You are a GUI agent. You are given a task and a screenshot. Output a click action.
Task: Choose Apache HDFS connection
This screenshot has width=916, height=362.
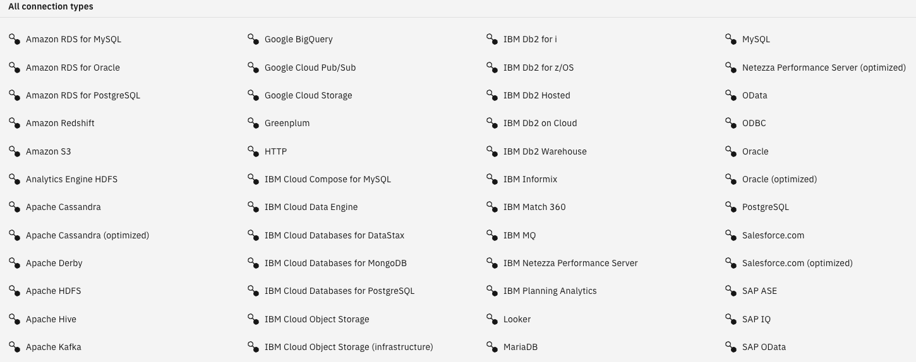point(54,291)
